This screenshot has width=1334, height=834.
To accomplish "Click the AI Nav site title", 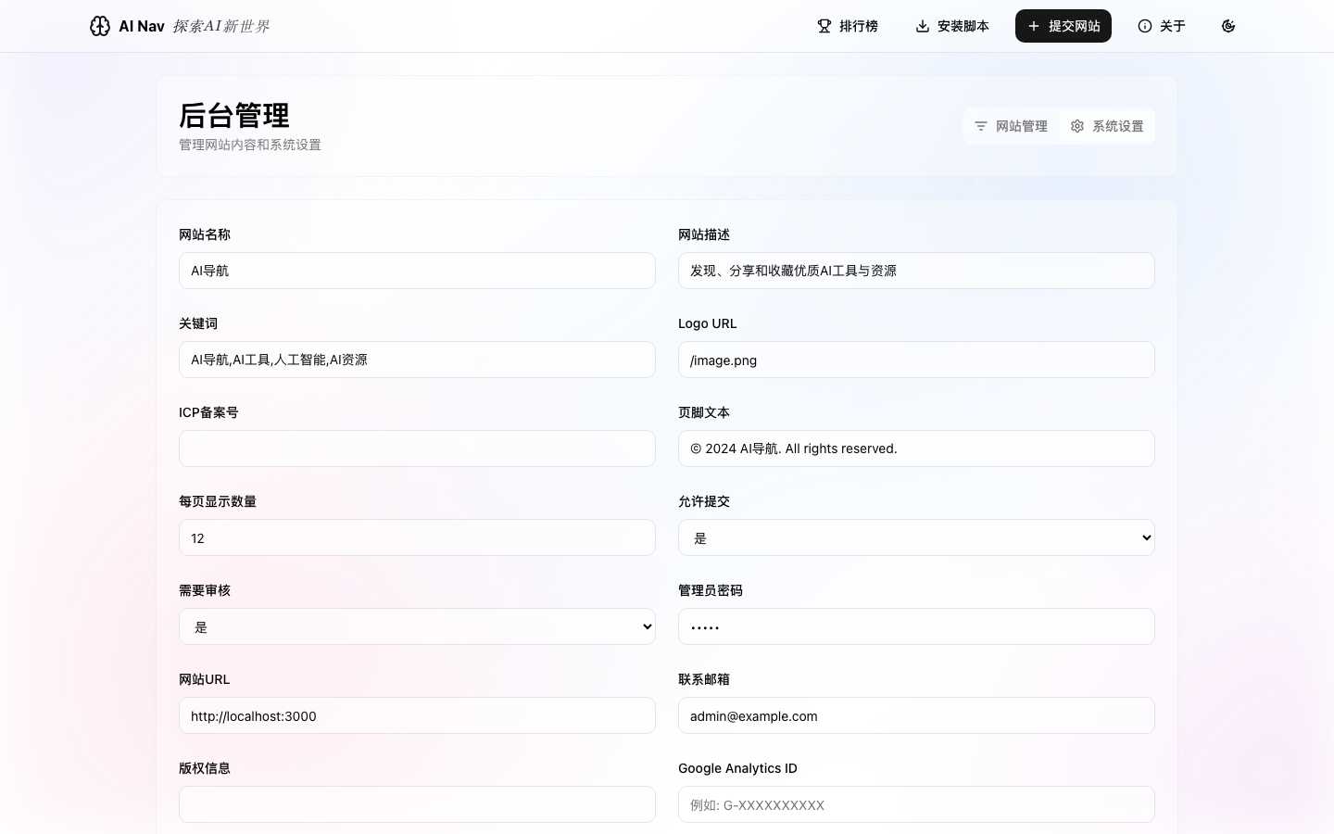I will tap(142, 26).
